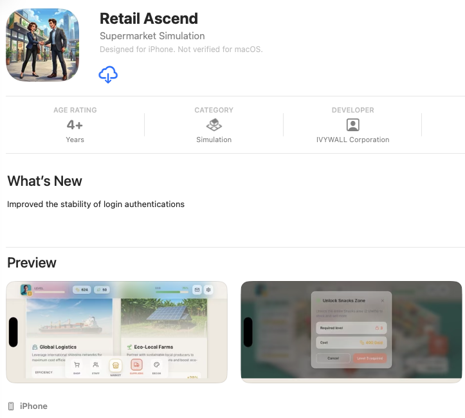Click the Eco-Local Farms card title
The width and height of the screenshot is (465, 418).
click(153, 347)
